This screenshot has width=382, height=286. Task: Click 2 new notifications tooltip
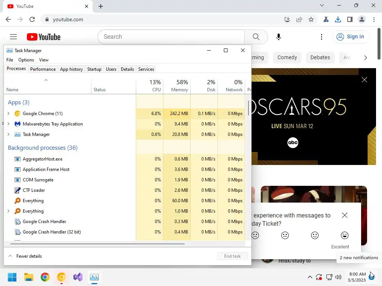click(359, 258)
